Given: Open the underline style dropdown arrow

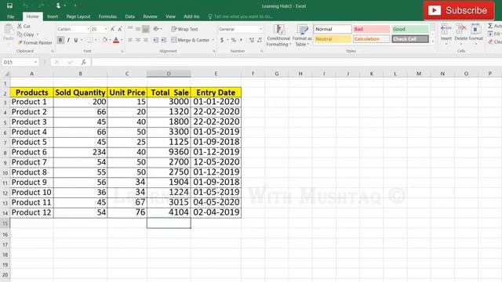Looking at the screenshot, I should tap(82, 40).
